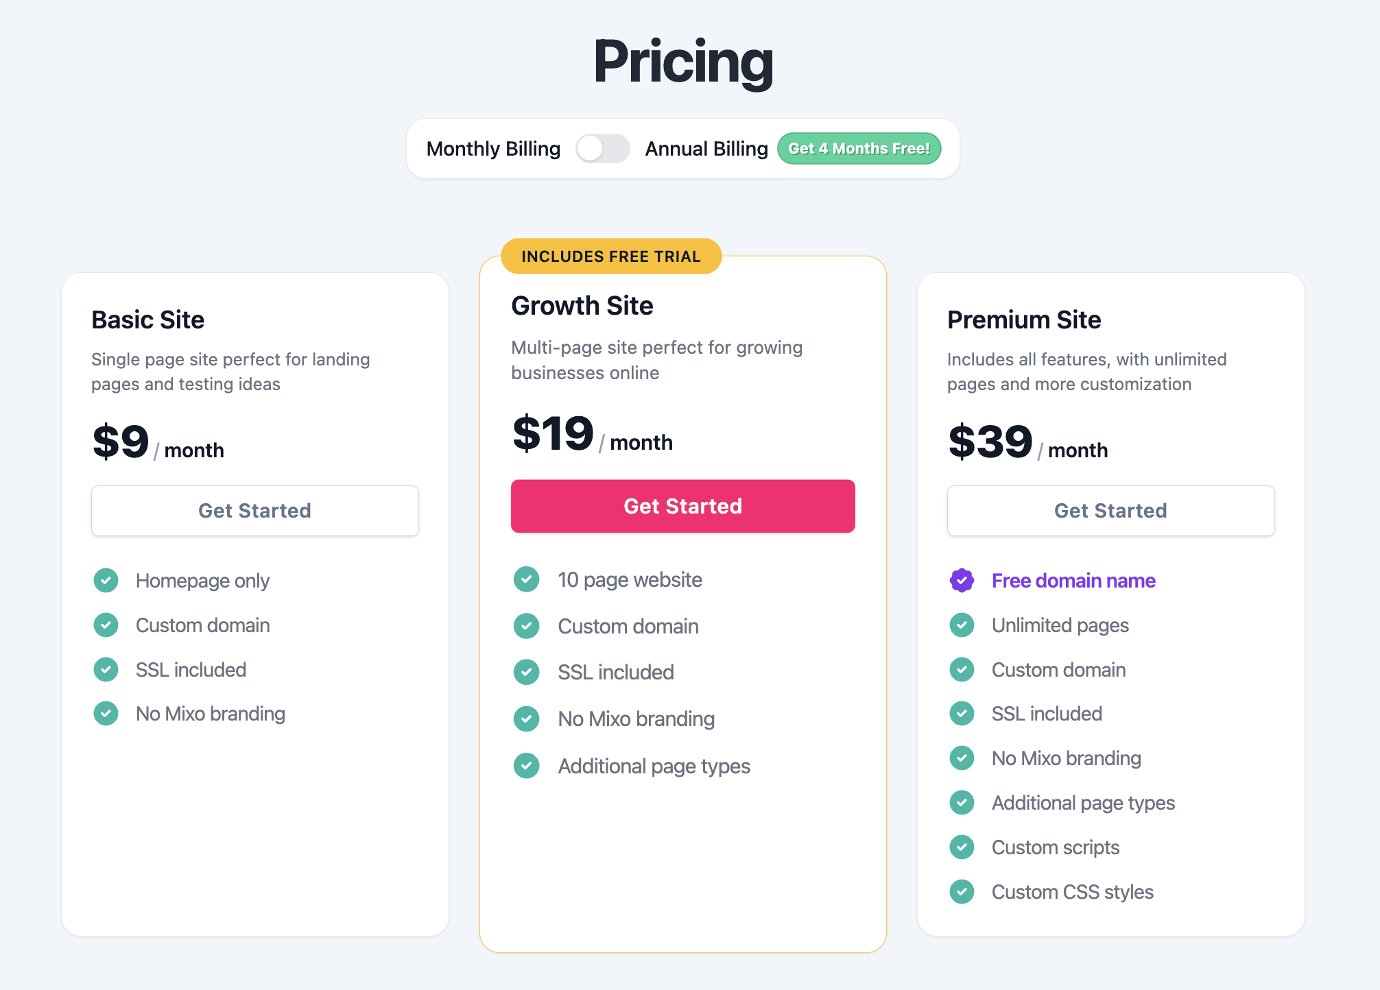Viewport: 1380px width, 990px height.
Task: Click the Premium Site $39 price
Action: [x=990, y=442]
